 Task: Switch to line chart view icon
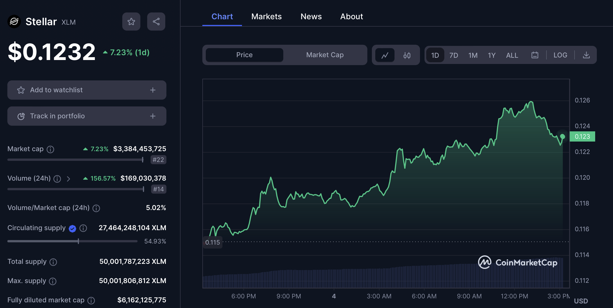[x=385, y=55]
